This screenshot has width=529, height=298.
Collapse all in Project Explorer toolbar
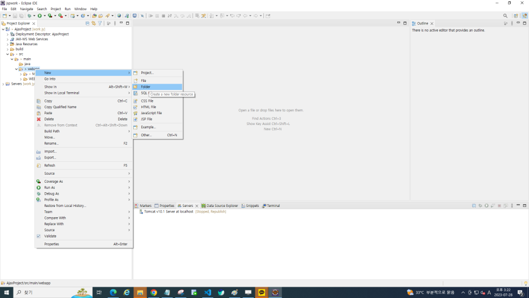[x=88, y=23]
